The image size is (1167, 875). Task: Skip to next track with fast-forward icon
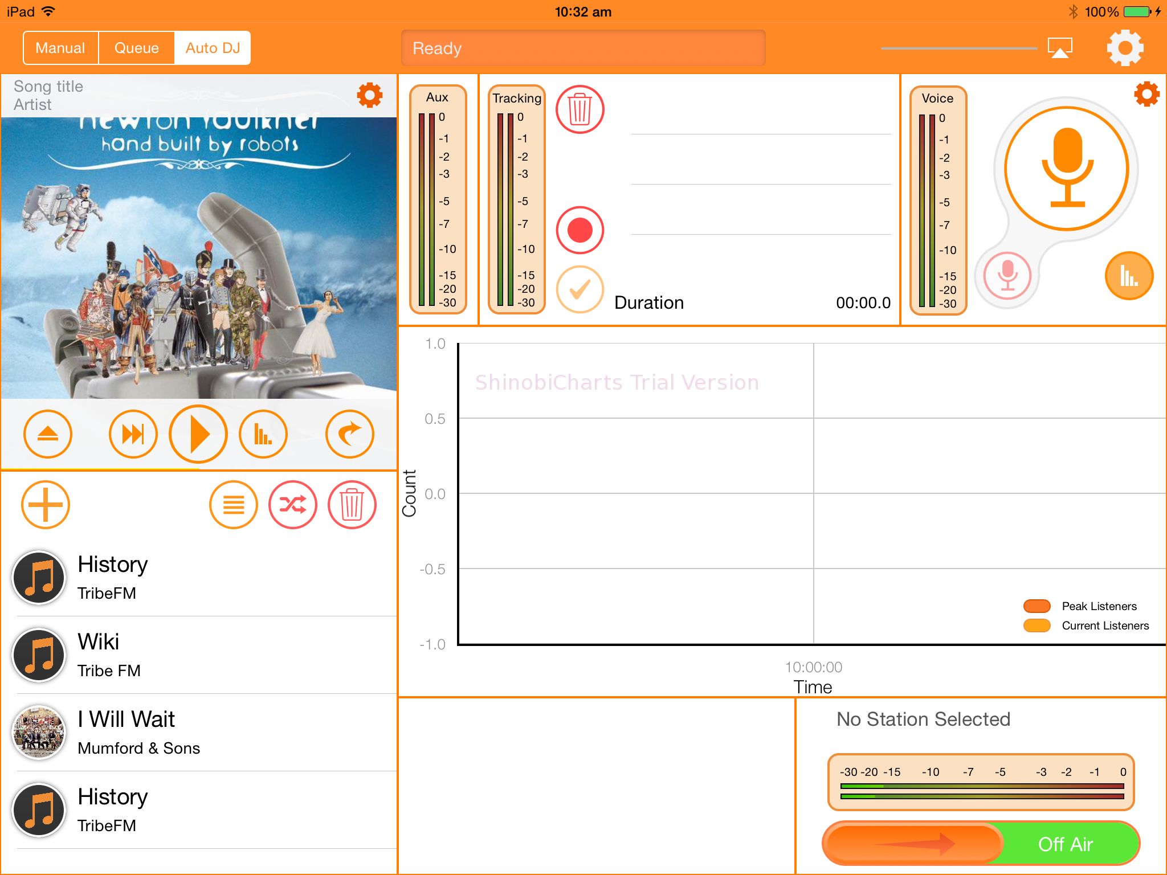click(x=133, y=434)
